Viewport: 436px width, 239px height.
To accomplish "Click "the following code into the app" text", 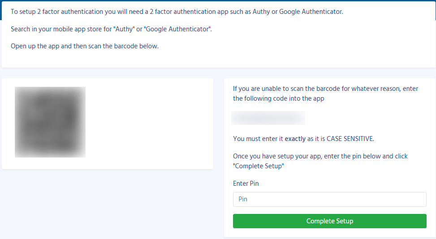I will click(x=278, y=98).
